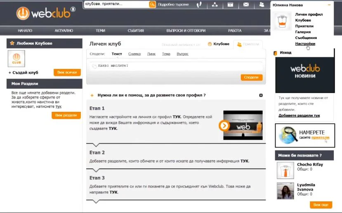Open the messages envelope icon
This screenshot has width=342, height=213.
click(246, 5)
